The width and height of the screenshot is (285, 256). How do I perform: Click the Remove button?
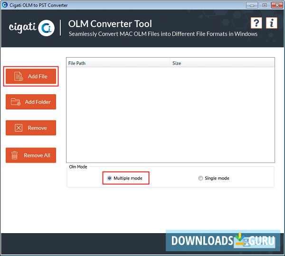[31, 128]
